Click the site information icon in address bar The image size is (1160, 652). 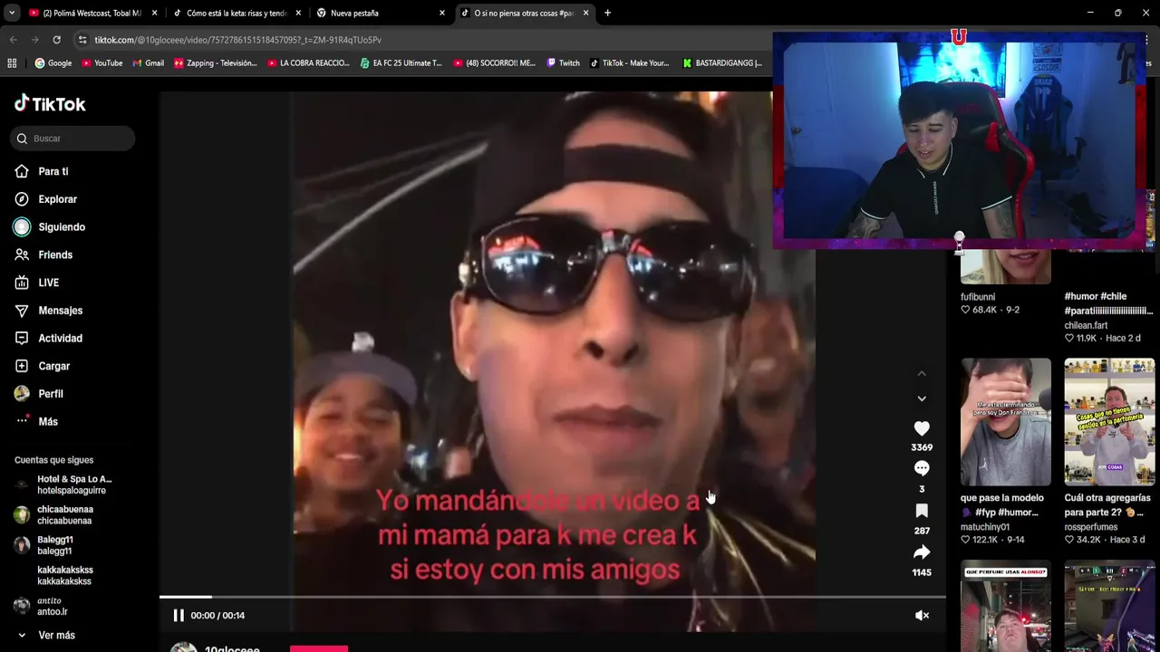(x=82, y=40)
